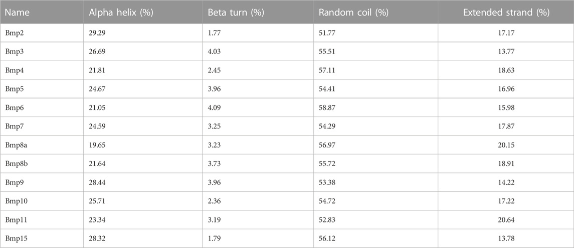574x248 pixels.
Task: Select Bmp3 beta turn value 4.03
Action: click(214, 51)
